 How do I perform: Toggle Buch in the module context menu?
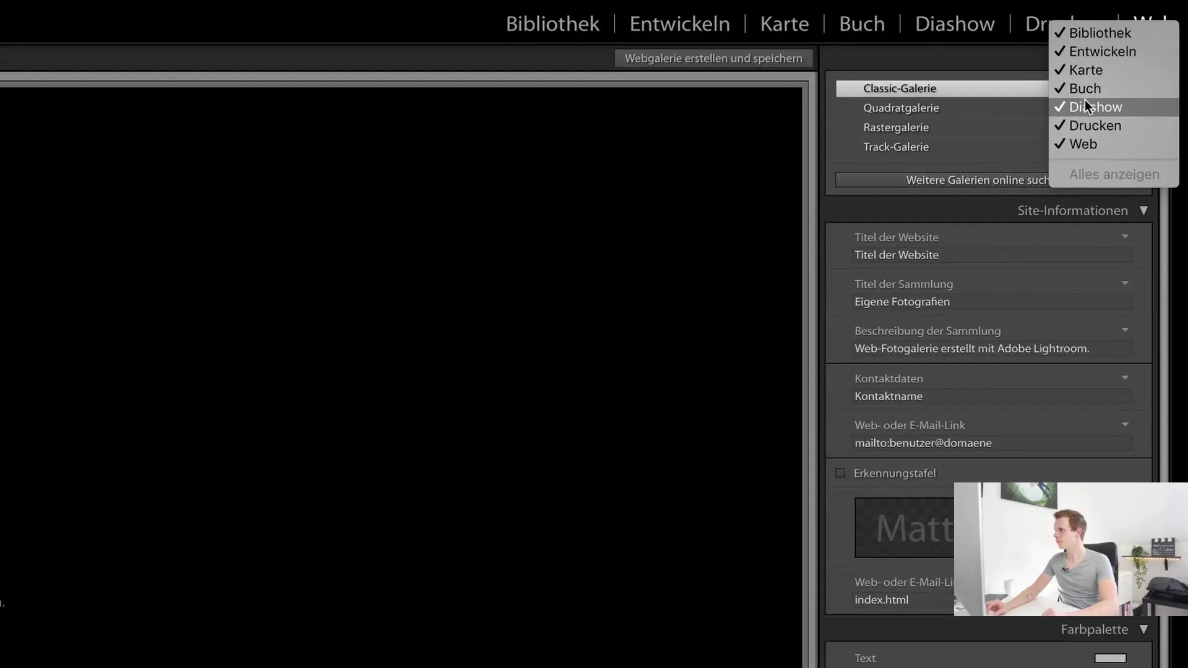1113,88
